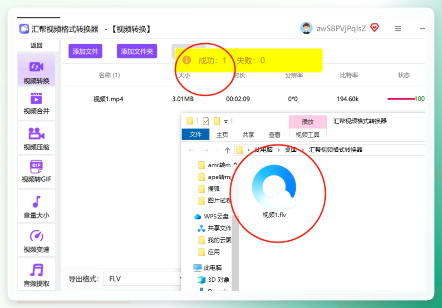Select the 视频1.mp4 row name
The height and width of the screenshot is (308, 442).
tap(108, 99)
